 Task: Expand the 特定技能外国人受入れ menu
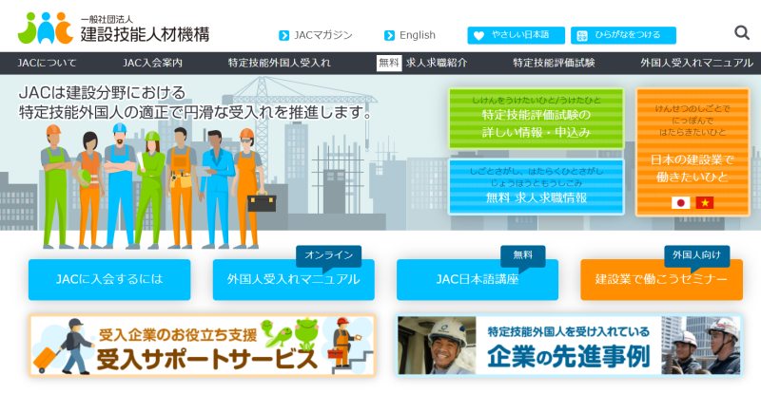[279, 64]
